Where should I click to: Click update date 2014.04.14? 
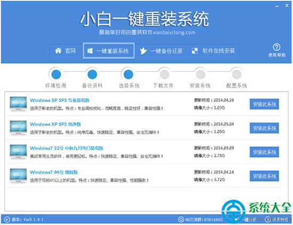[224, 172]
